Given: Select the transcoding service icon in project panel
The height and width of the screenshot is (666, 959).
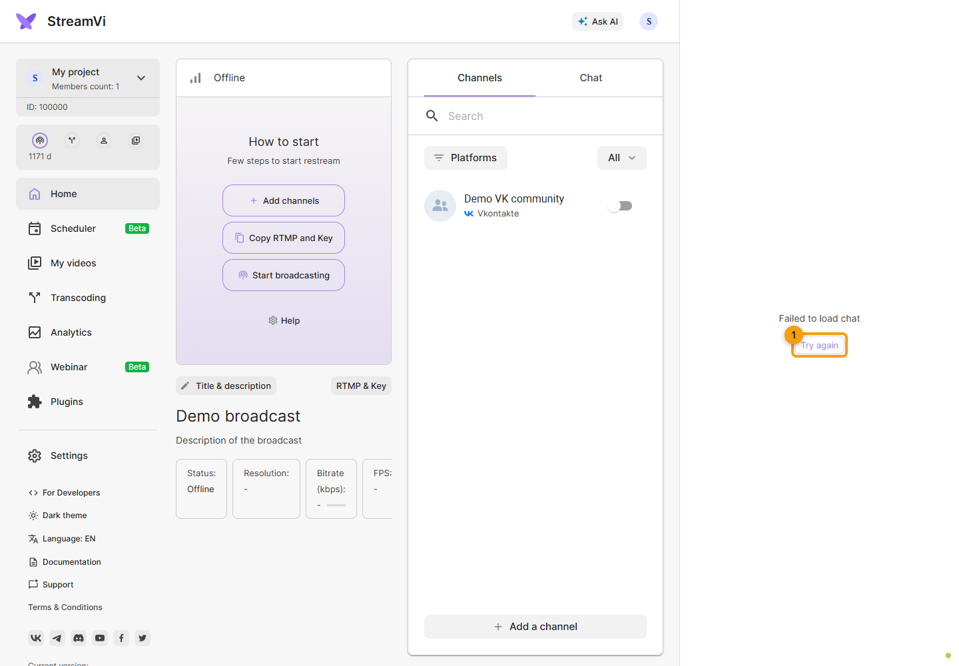Looking at the screenshot, I should [72, 141].
